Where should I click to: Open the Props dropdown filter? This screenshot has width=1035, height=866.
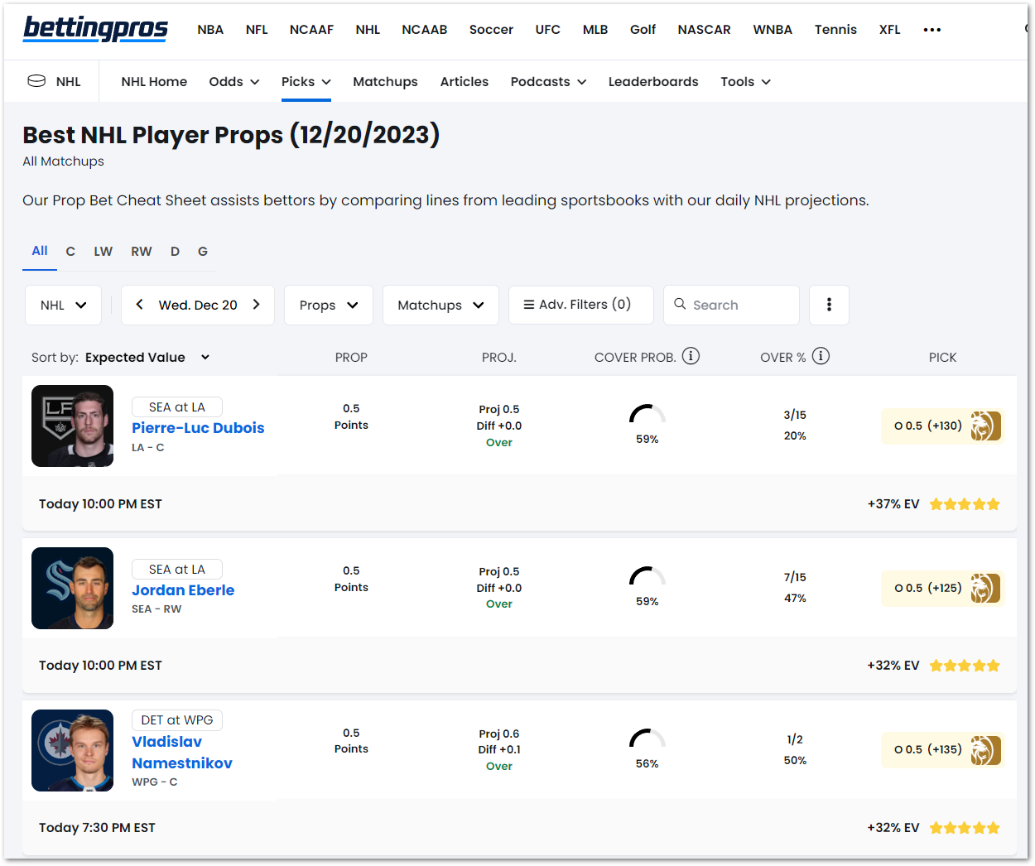[x=329, y=305]
